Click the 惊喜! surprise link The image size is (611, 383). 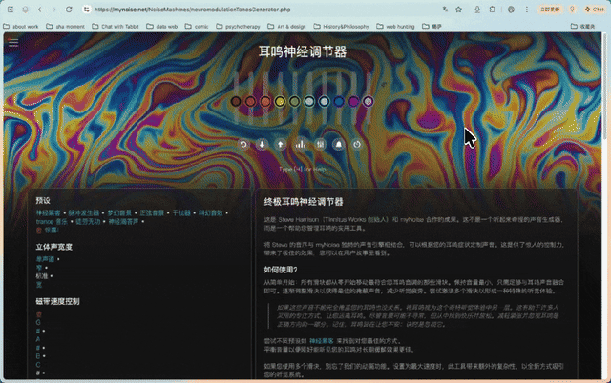51,231
